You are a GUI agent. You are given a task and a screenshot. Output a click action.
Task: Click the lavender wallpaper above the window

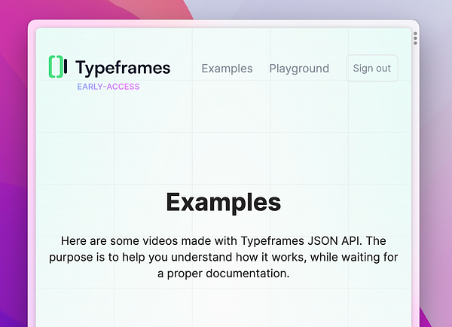tap(317, 8)
